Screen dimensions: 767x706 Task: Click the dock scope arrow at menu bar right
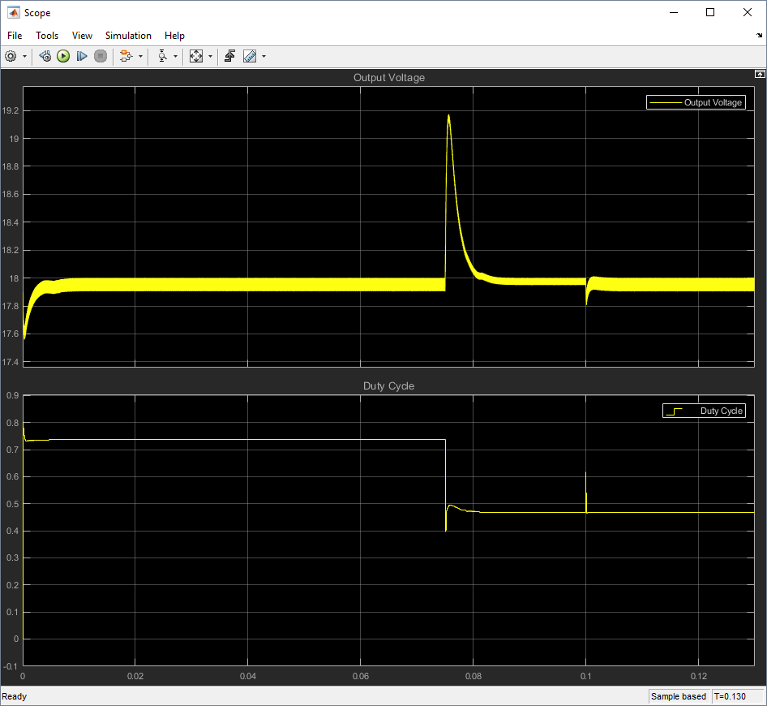point(759,35)
